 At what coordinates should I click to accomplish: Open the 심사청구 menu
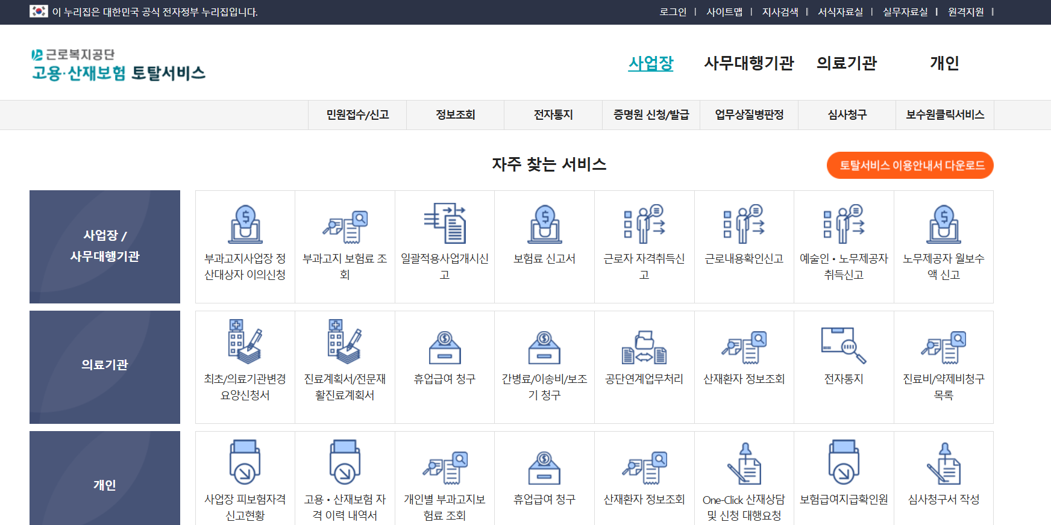847,115
